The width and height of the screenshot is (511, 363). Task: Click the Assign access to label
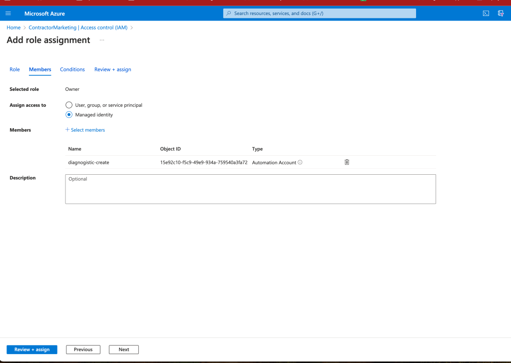[27, 105]
